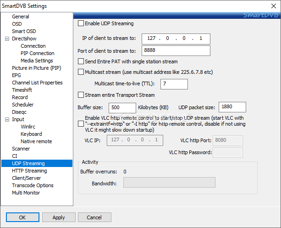281x228 pixels.
Task: Click the VLC http Port field
Action: click(x=228, y=140)
